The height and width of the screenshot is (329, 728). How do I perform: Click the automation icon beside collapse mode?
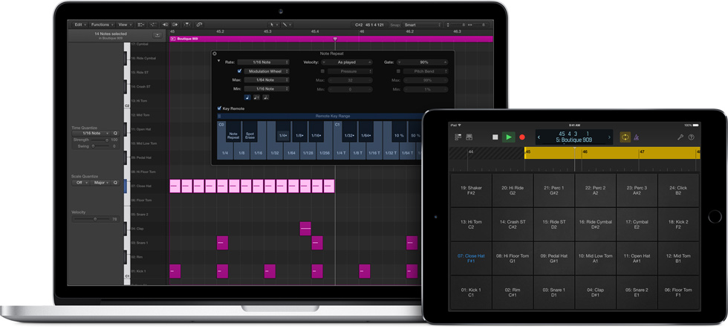(x=153, y=25)
